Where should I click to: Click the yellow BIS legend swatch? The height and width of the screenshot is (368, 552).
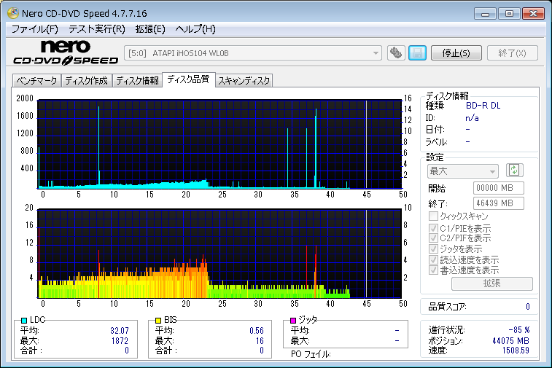(158, 320)
